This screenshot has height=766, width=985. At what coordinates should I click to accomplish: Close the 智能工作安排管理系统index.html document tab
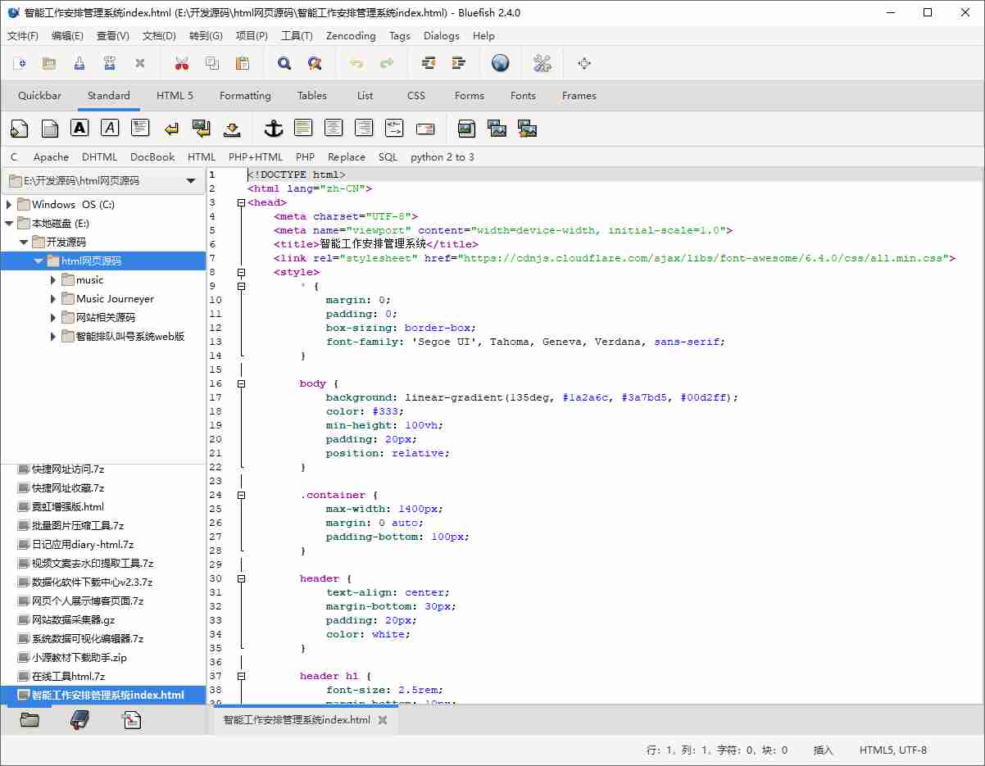381,720
